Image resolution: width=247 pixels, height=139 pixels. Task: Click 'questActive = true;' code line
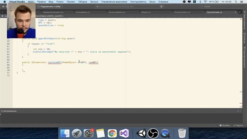tap(51, 25)
